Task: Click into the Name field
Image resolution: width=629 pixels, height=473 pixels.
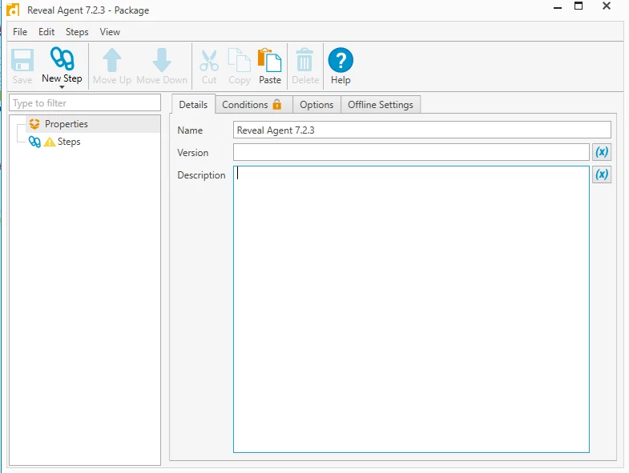Action: pos(422,130)
